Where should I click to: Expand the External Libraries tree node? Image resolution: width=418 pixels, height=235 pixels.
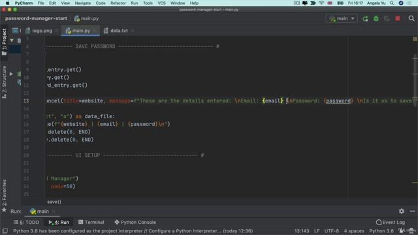(11, 74)
